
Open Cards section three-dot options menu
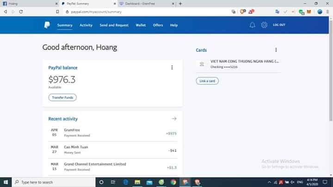pyautogui.click(x=276, y=50)
